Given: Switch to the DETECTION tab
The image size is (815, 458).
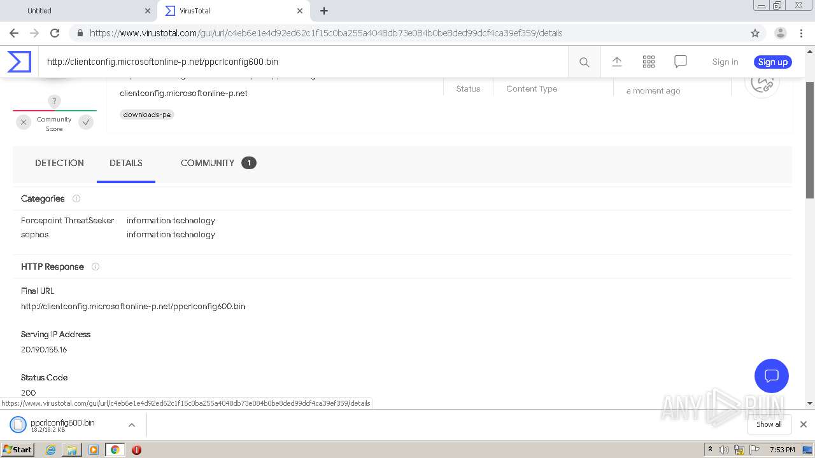Looking at the screenshot, I should [x=59, y=163].
